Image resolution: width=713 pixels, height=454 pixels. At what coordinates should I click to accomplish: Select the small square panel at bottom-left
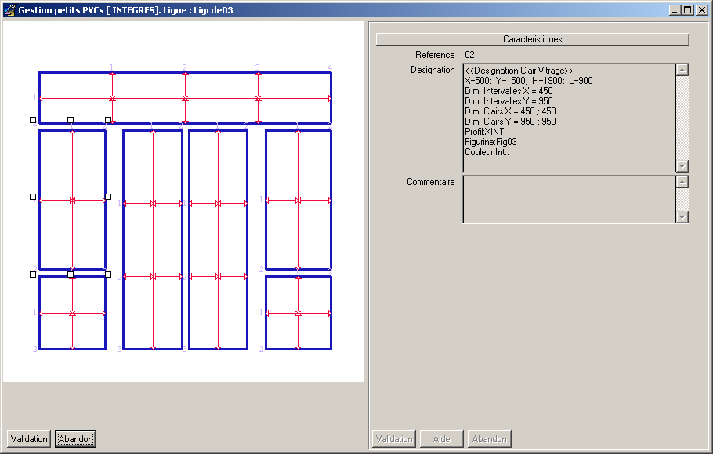55,329
